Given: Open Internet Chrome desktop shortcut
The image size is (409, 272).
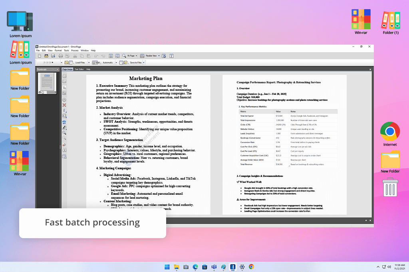Looking at the screenshot, I should pos(390,134).
